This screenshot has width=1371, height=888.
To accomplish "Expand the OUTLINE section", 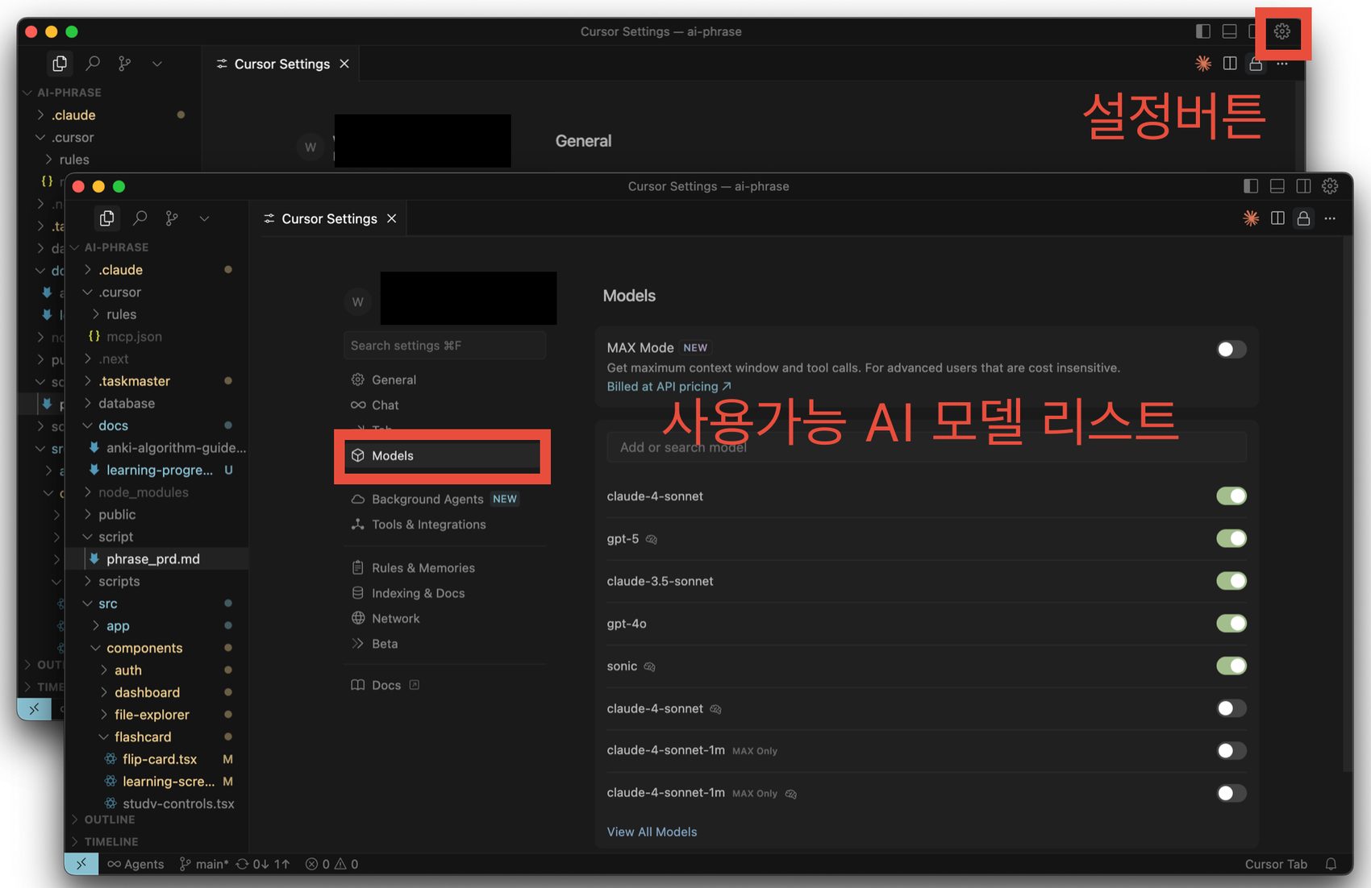I will point(109,820).
